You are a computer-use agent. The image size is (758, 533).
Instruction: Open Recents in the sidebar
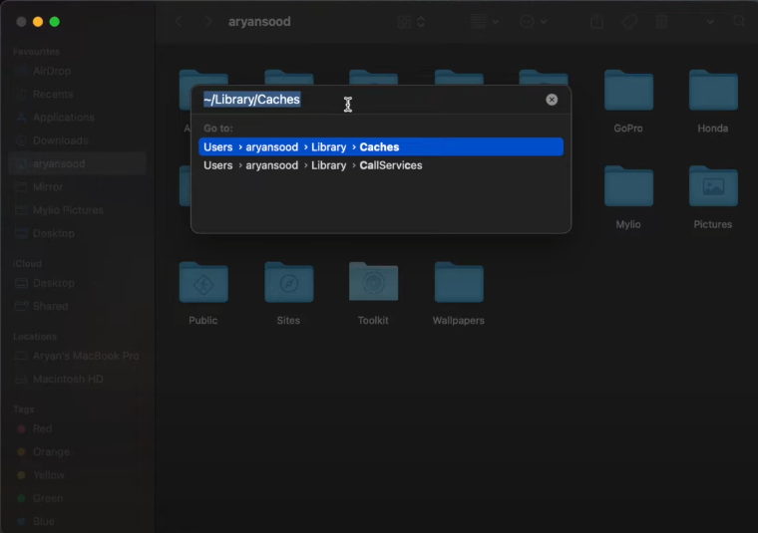tap(78, 94)
